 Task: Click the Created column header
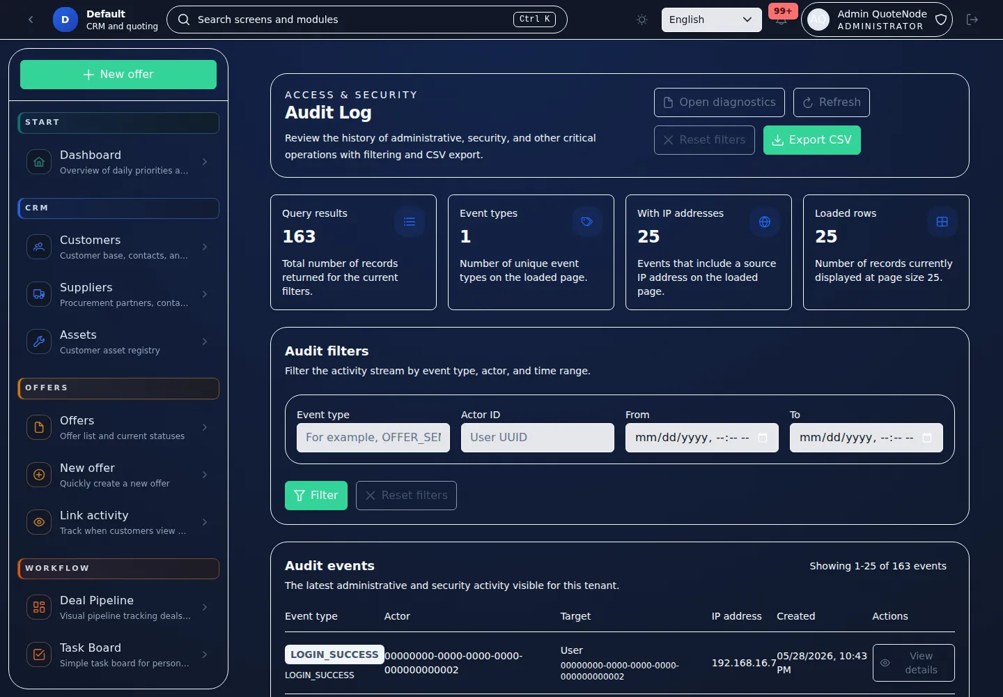tap(796, 616)
